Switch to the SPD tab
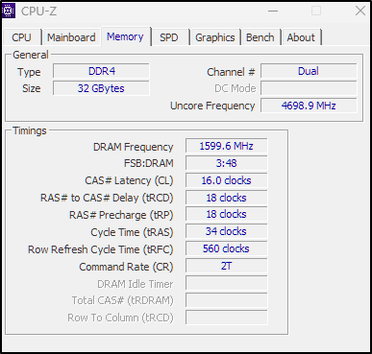The height and width of the screenshot is (354, 372). tap(169, 37)
